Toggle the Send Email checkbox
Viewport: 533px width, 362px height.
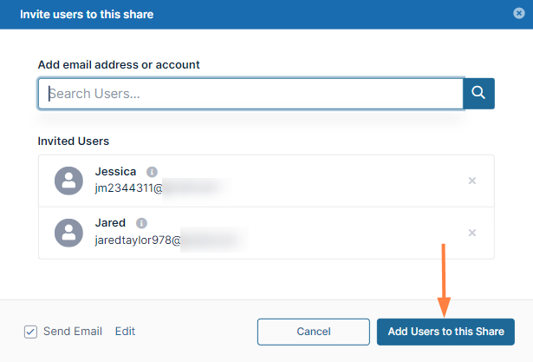point(30,332)
